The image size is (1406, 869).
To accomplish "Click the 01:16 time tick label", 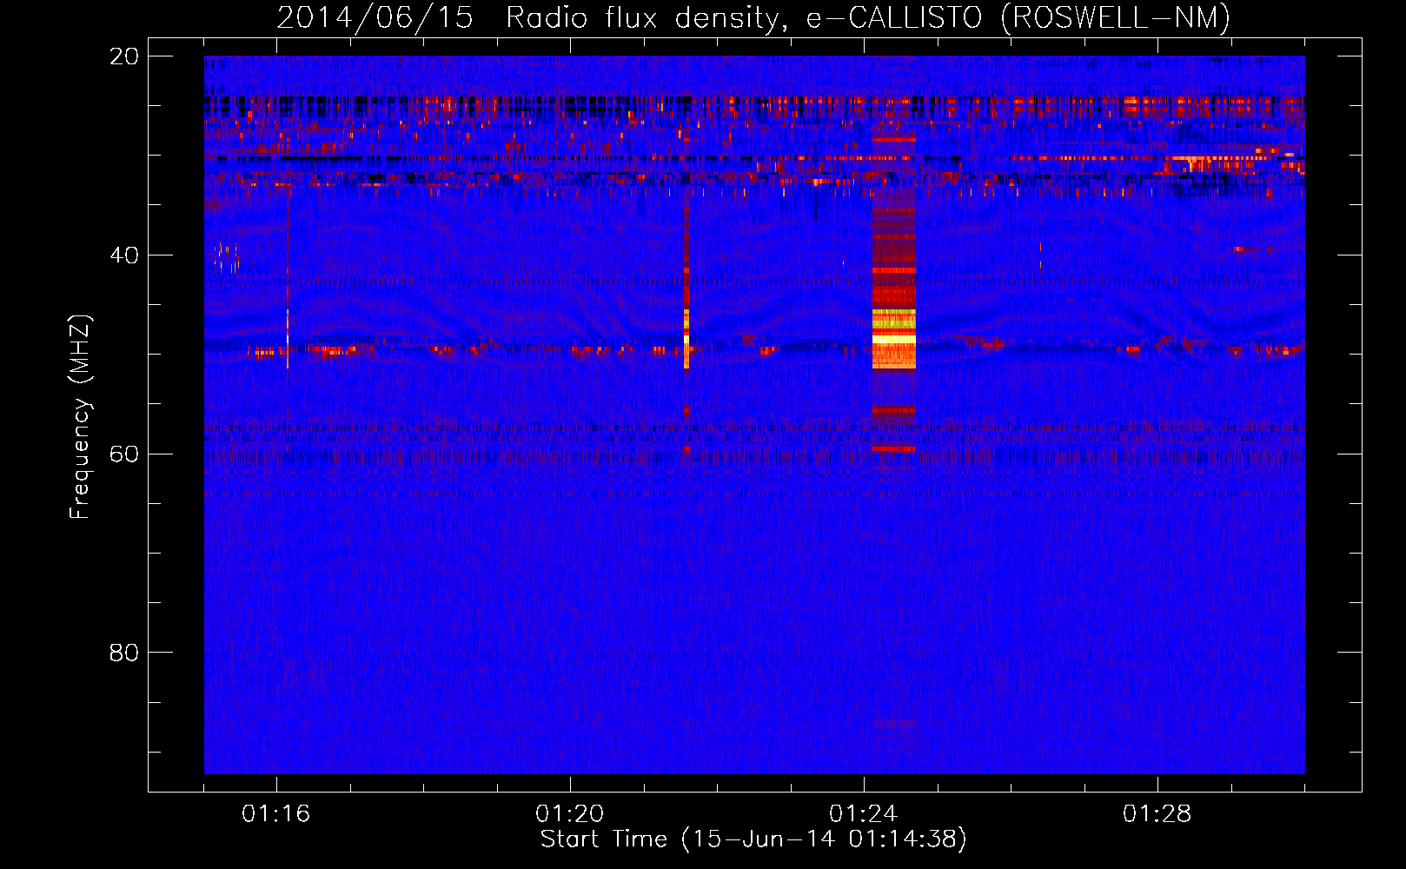I will [x=275, y=814].
